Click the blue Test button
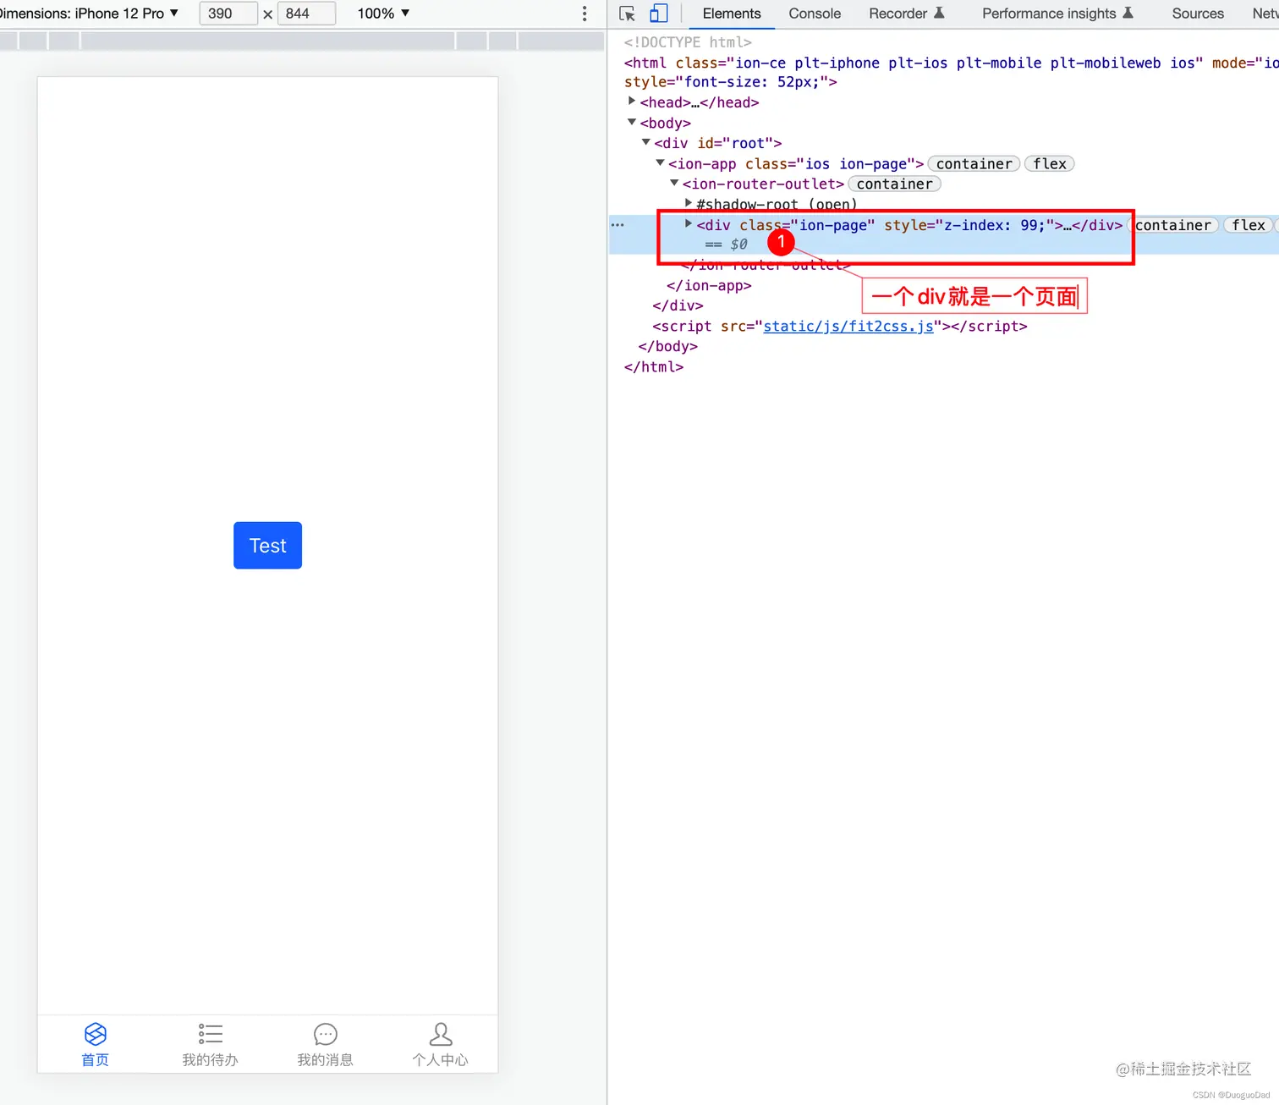1279x1105 pixels. (267, 546)
